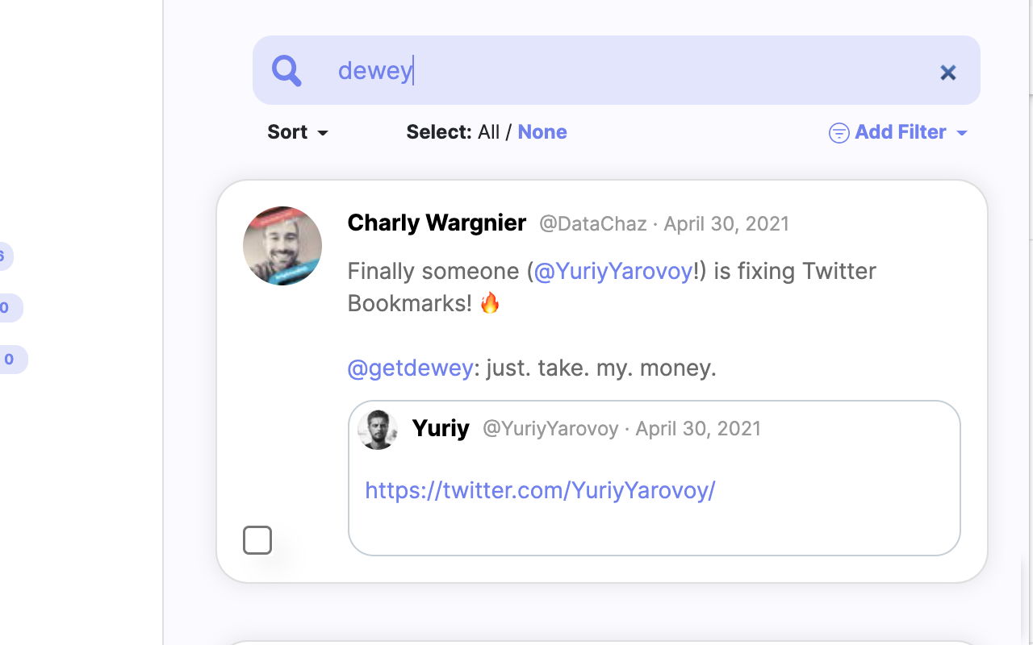Click the filter icon beside Add Filter
1033x645 pixels.
tap(839, 133)
